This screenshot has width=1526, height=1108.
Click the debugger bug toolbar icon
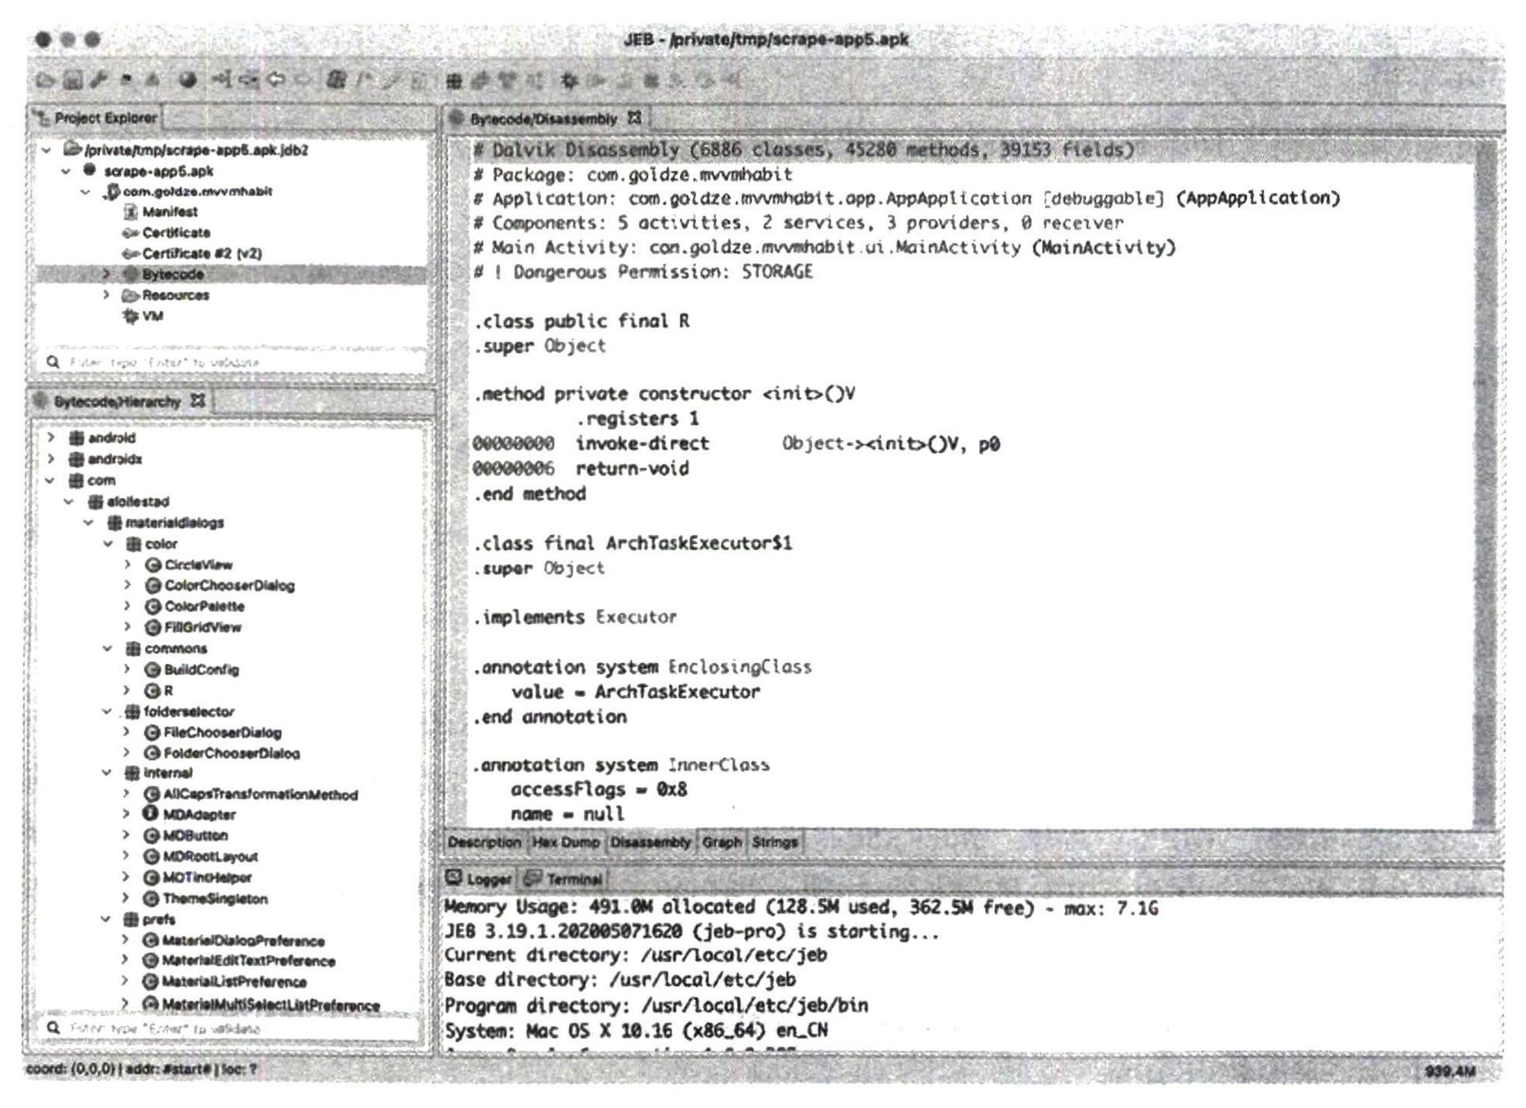click(x=569, y=82)
